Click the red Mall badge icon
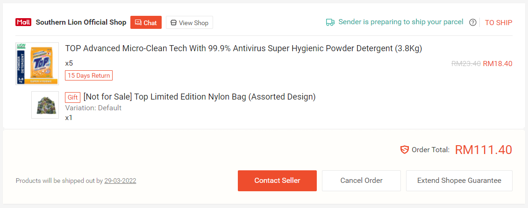The image size is (528, 208). [x=23, y=22]
